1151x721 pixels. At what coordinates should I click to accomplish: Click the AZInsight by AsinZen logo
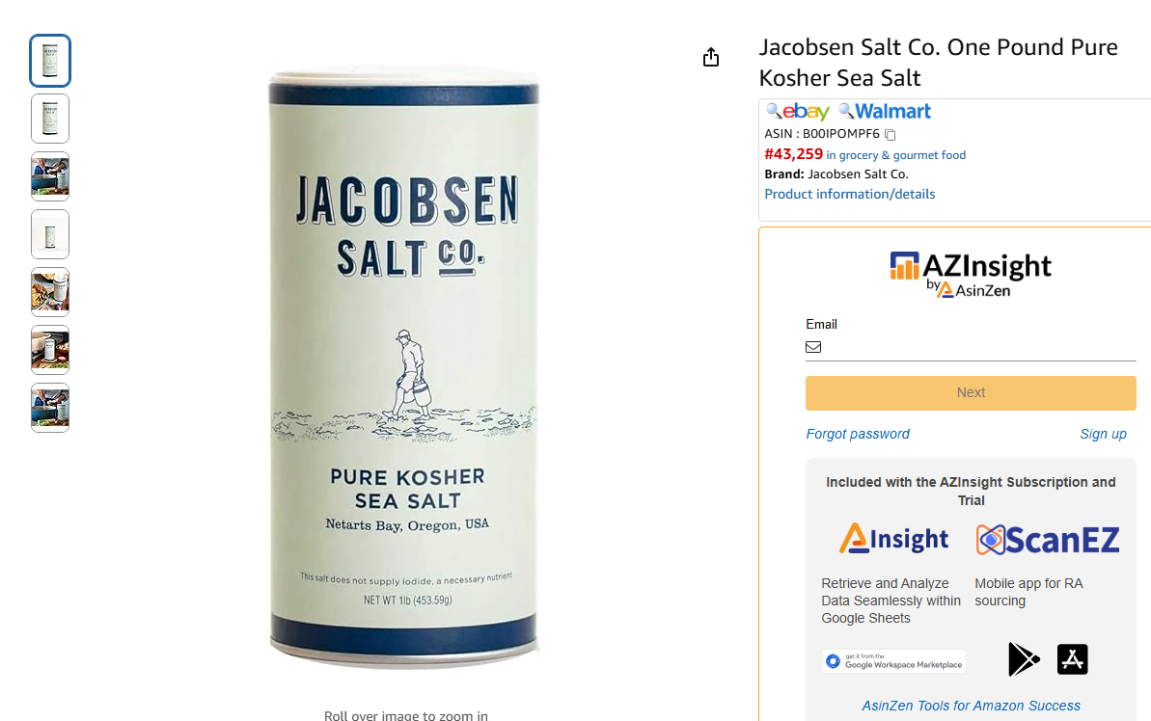(971, 275)
